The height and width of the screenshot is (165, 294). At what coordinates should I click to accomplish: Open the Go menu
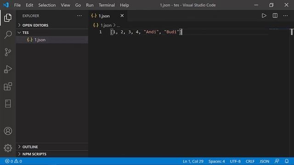click(x=78, y=5)
